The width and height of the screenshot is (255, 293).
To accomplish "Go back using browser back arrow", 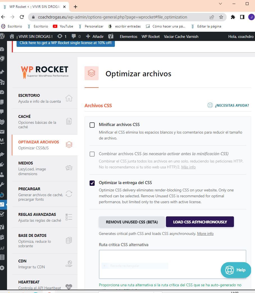I will (3, 17).
